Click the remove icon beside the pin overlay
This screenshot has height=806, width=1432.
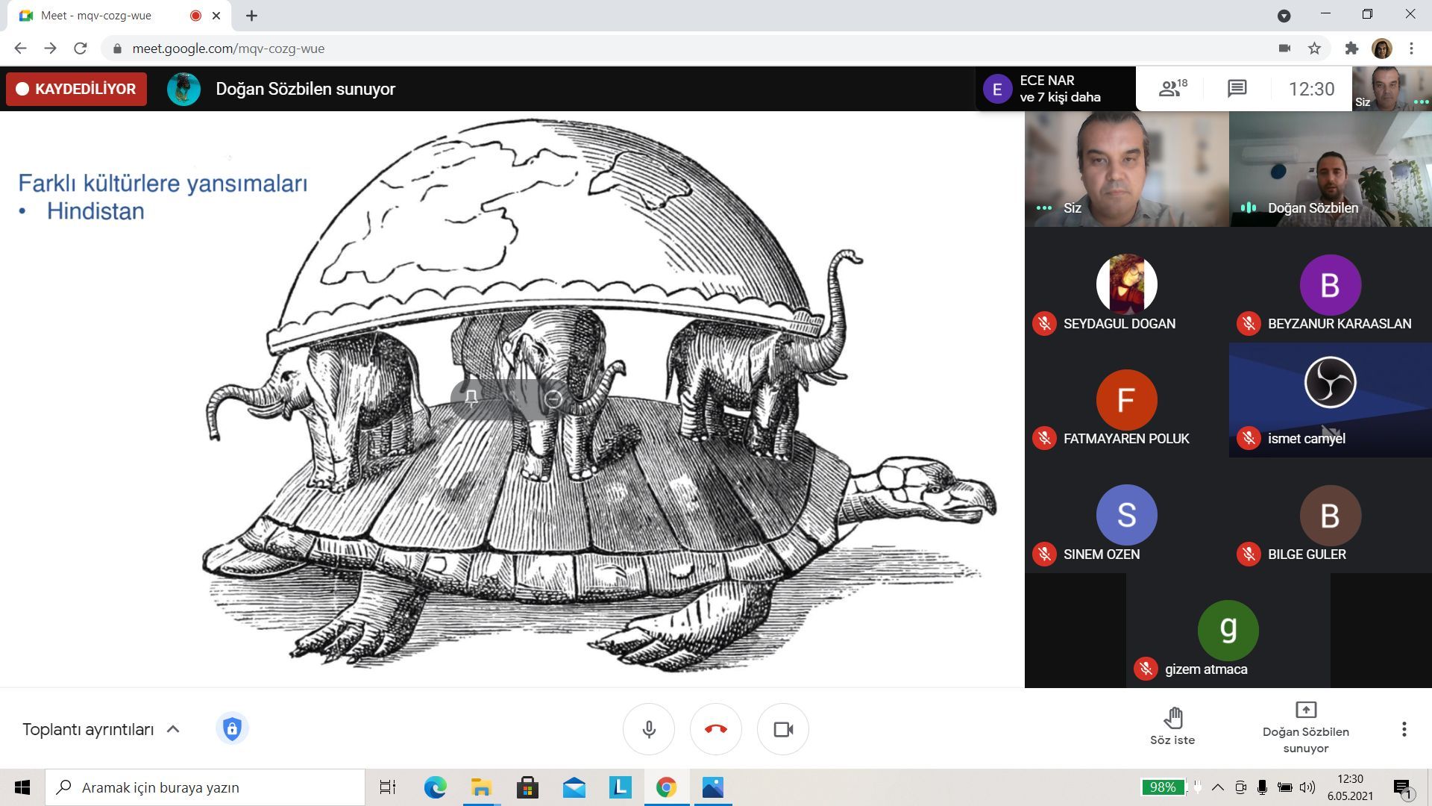(553, 399)
